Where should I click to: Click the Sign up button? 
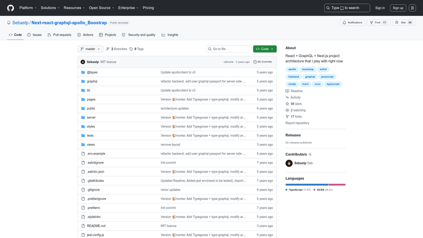[x=398, y=8]
